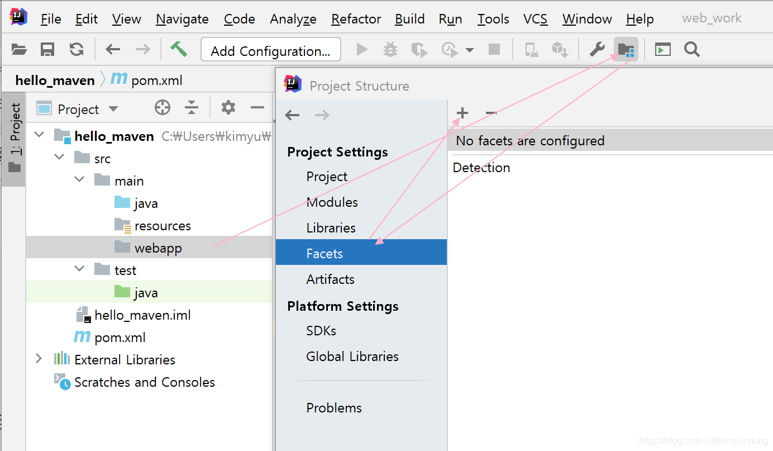The image size is (773, 451).
Task: Open the Run menu
Action: (x=450, y=19)
